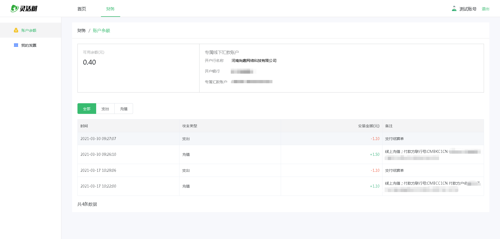Viewport: 500px width, 239px height.
Task: Click timestamp 2021-03-17 10:29:06
Action: pyautogui.click(x=98, y=170)
